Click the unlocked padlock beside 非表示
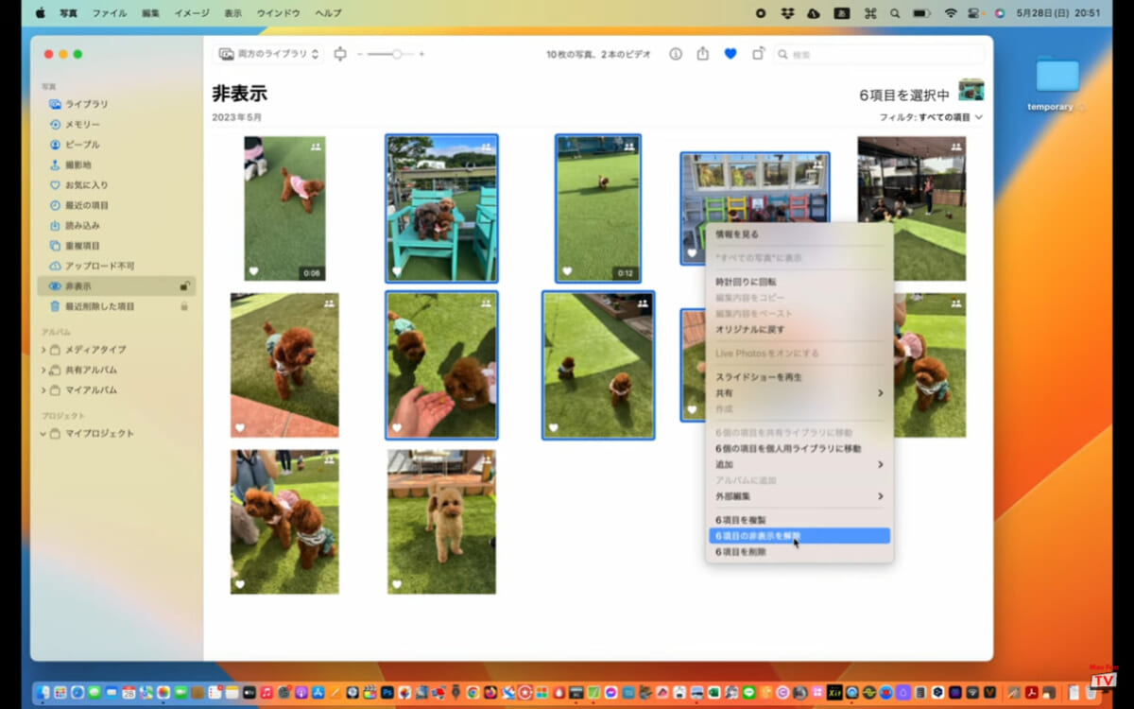 tap(184, 285)
